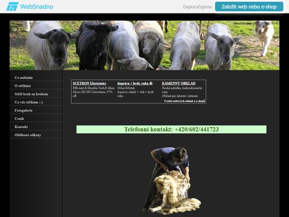Click the sheep shearing photo
The image size is (289, 217).
tap(172, 181)
